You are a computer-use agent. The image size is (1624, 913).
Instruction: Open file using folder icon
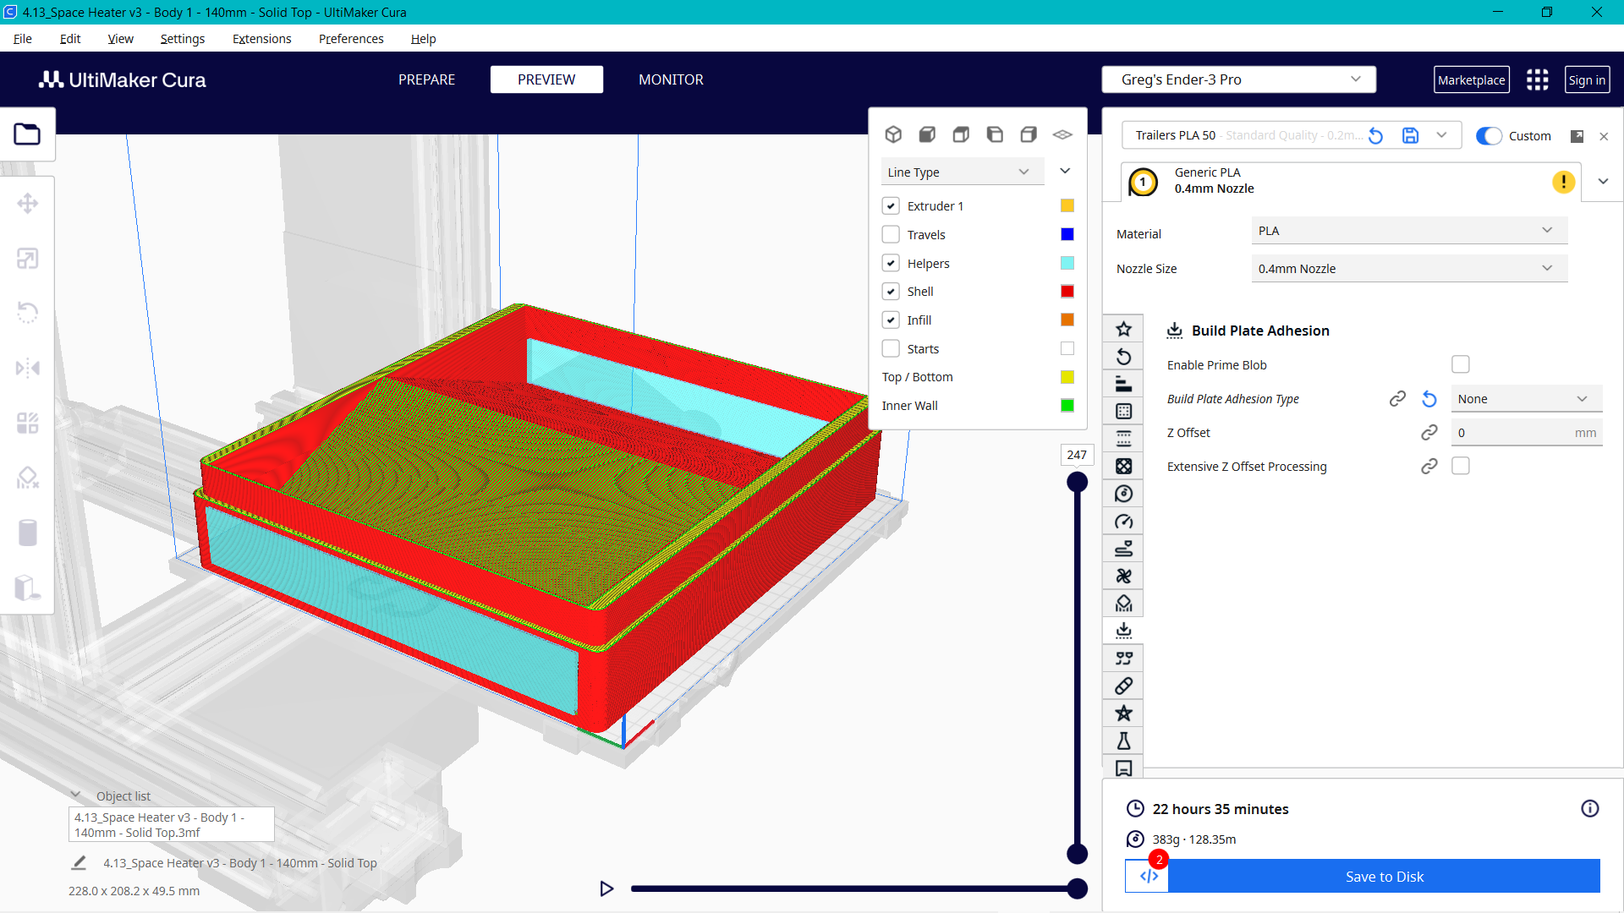click(27, 134)
